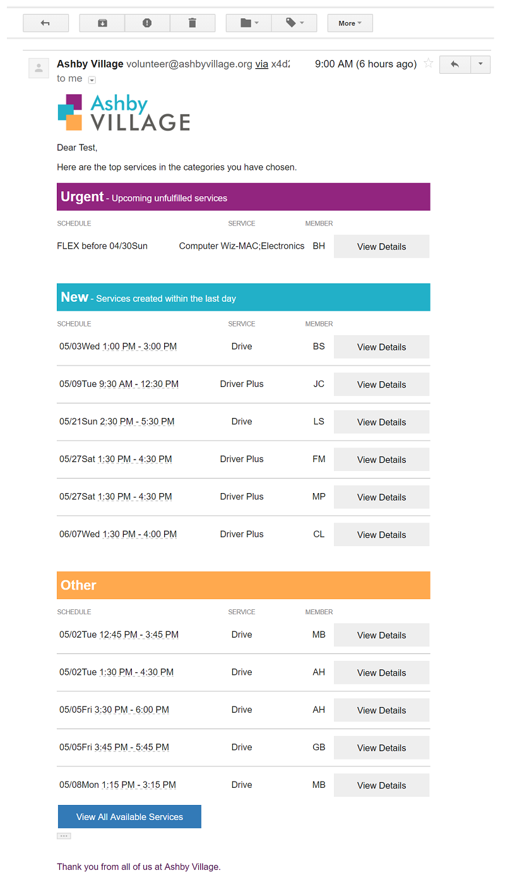Show details arrow next to 'to me'
505x887 pixels.
(92, 80)
